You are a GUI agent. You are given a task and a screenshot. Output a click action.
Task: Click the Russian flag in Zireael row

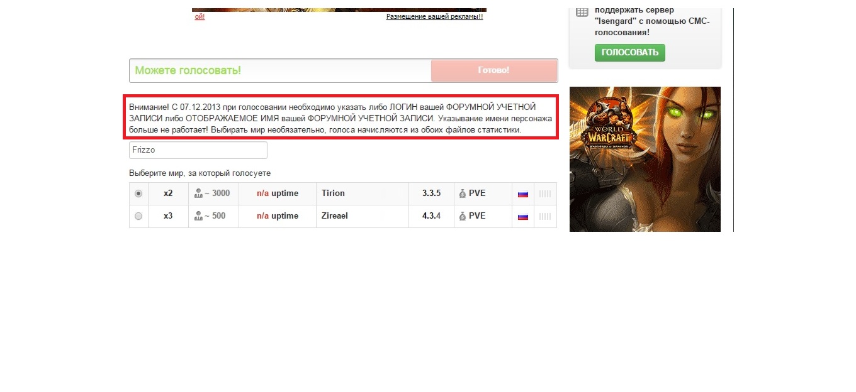click(x=522, y=217)
